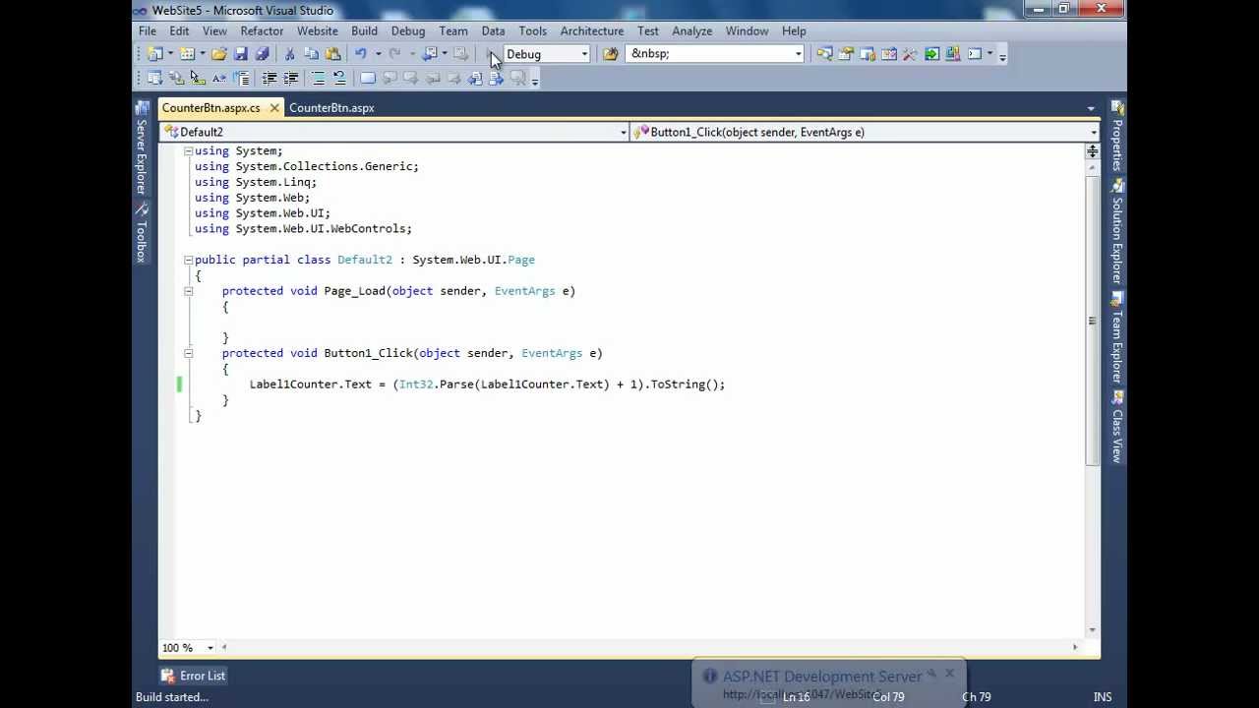Open the Properties Window toolbar icon

846,54
